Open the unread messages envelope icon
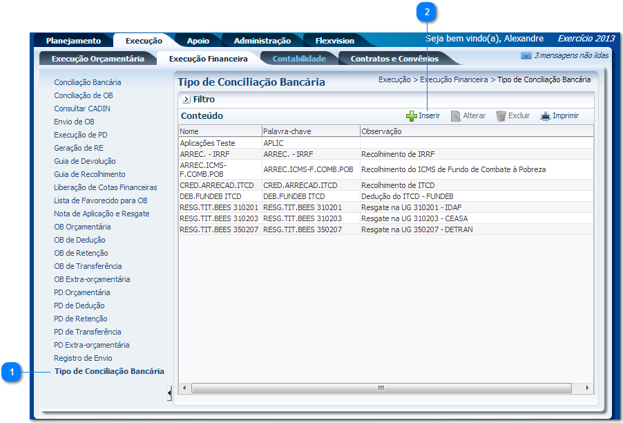The image size is (623, 423). [x=526, y=56]
